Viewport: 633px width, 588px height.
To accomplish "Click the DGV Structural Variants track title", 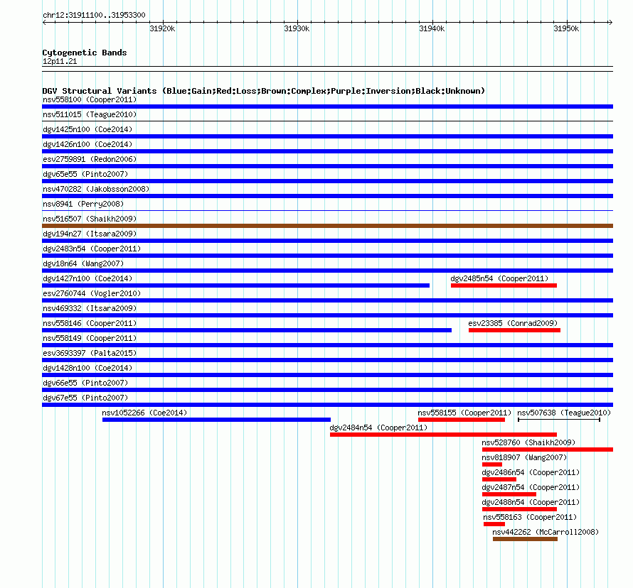I will pyautogui.click(x=263, y=91).
